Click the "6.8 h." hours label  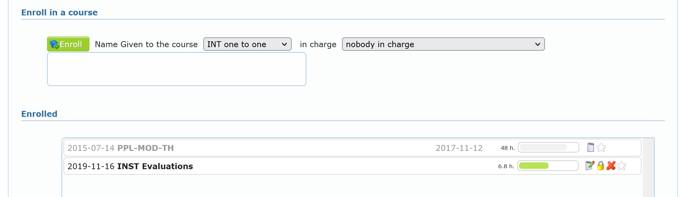click(x=506, y=166)
